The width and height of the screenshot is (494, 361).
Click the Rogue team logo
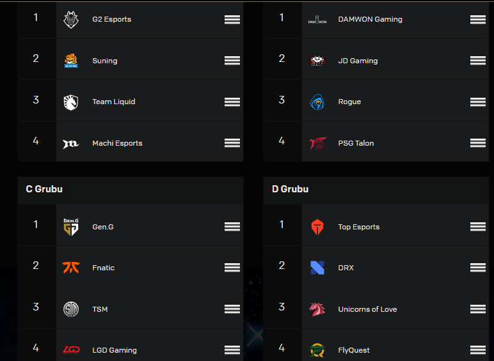point(317,102)
